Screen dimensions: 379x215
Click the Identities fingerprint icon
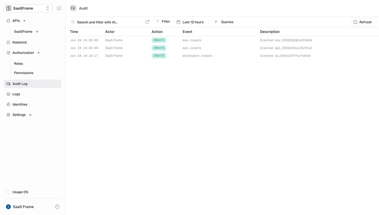[x=8, y=105]
